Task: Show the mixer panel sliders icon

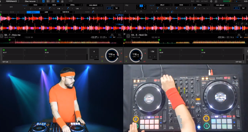Action: [x=53, y=1]
